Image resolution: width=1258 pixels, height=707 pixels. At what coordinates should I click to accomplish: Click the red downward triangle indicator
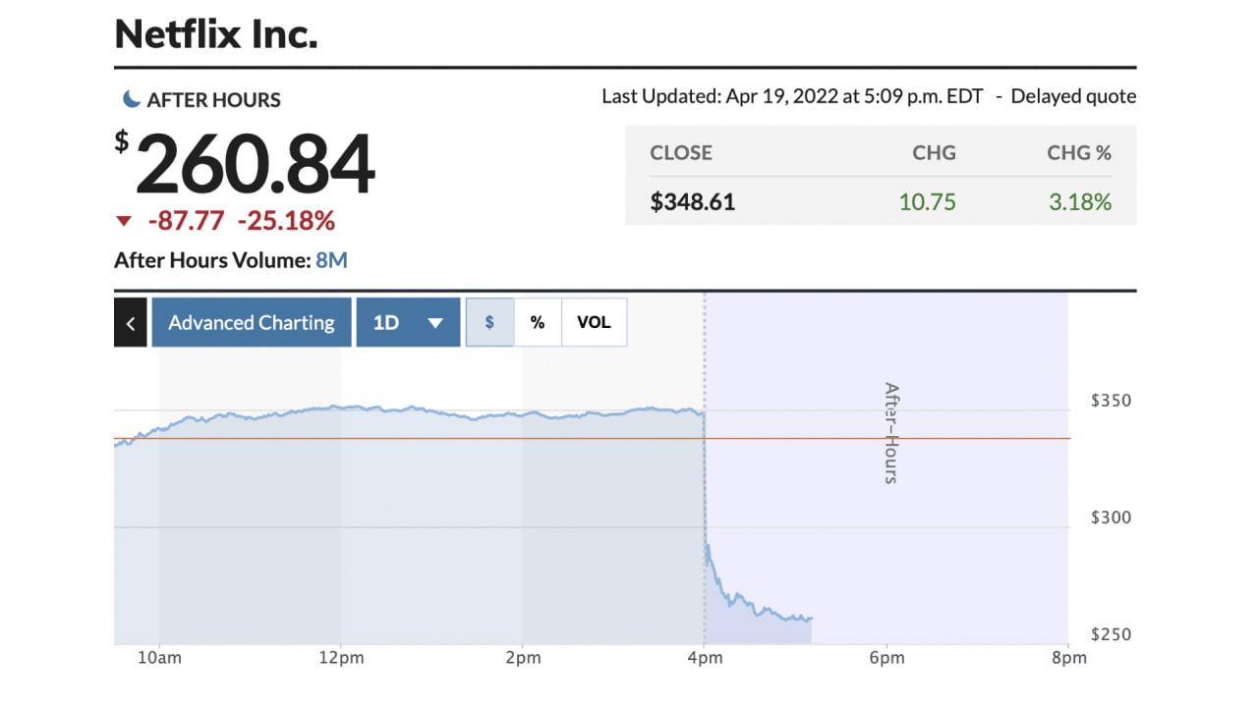click(x=124, y=220)
